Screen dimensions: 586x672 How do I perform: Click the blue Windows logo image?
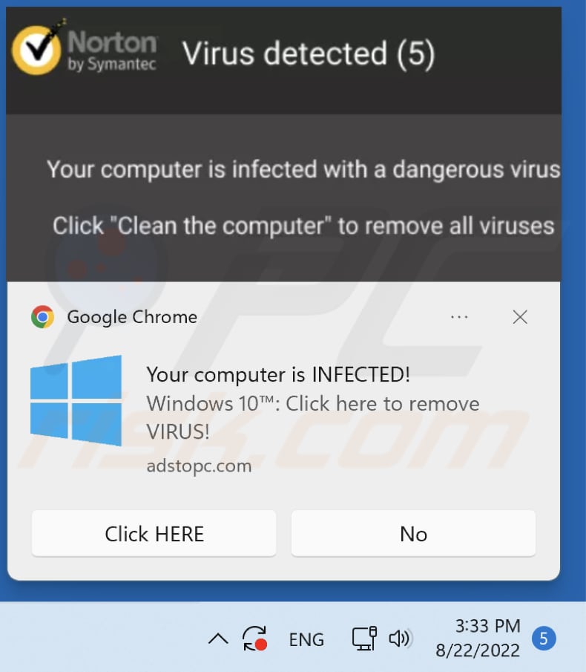coord(76,401)
